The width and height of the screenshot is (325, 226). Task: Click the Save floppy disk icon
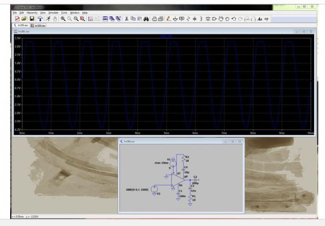click(x=32, y=19)
